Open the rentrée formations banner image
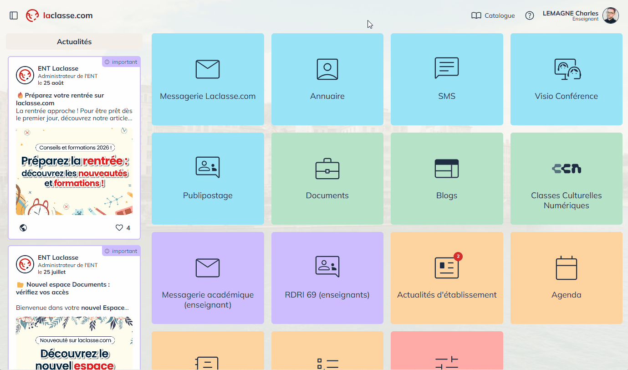Screen dimensions: 628x370 tap(74, 171)
